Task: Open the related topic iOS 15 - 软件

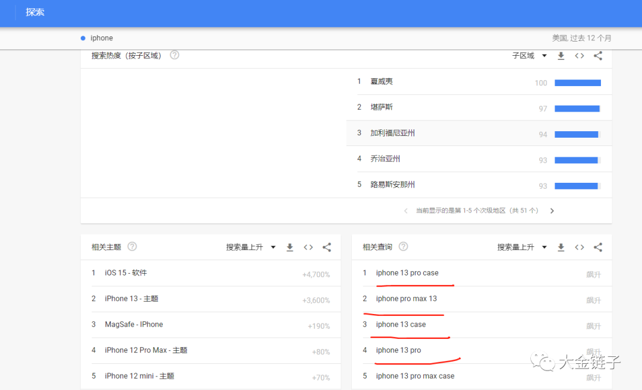Action: pyautogui.click(x=125, y=272)
